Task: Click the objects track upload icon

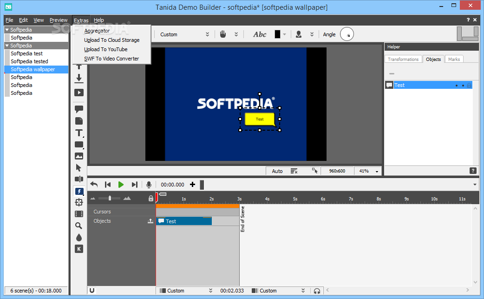Action: click(x=150, y=221)
